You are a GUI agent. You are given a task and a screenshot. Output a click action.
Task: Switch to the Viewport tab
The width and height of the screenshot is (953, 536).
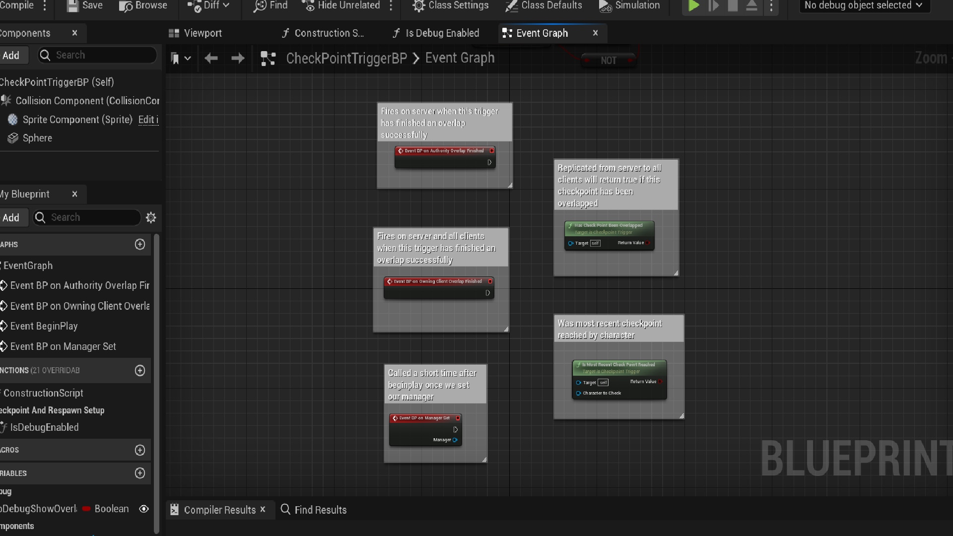coord(201,33)
